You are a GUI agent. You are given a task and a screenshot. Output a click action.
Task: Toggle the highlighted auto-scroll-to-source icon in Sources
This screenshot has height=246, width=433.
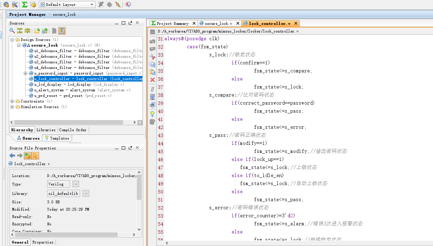[x=62, y=31]
